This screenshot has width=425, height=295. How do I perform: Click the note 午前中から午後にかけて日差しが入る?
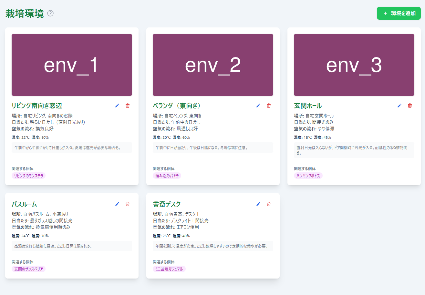pyautogui.click(x=72, y=147)
